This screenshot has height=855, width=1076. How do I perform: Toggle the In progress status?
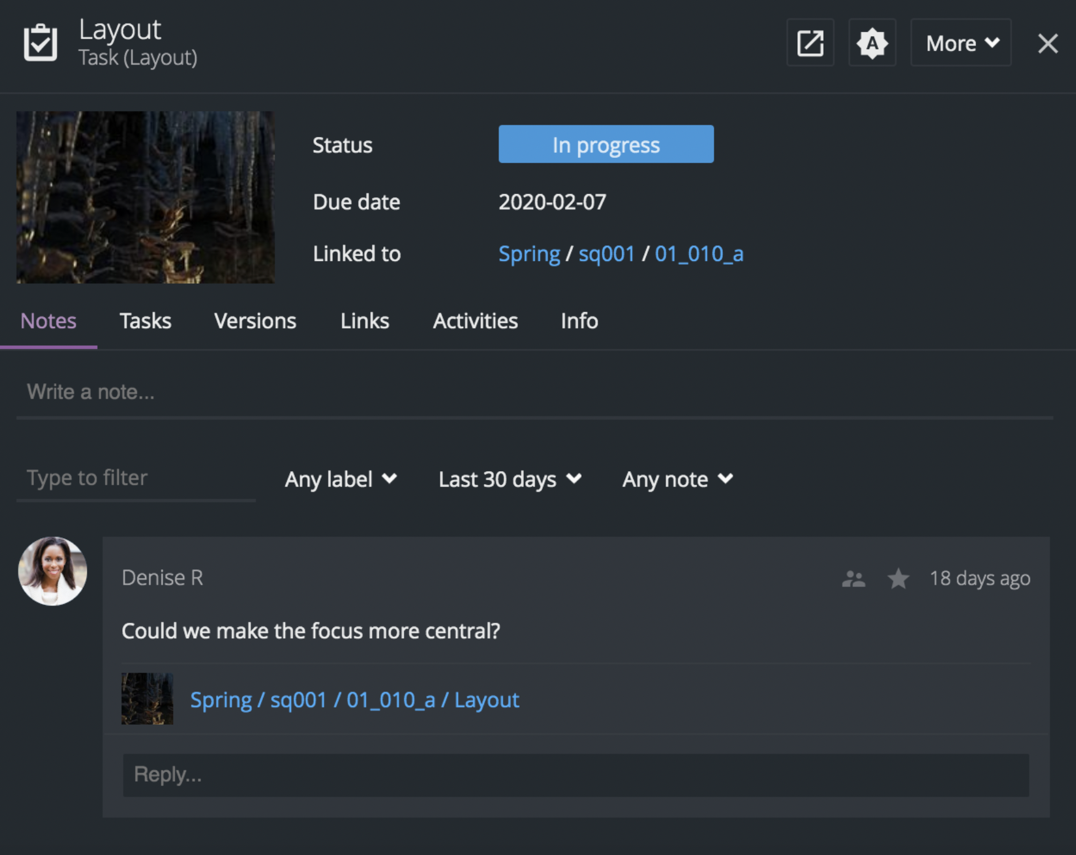pos(606,144)
